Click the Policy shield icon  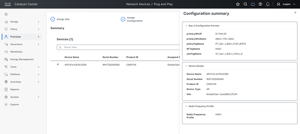6,29
